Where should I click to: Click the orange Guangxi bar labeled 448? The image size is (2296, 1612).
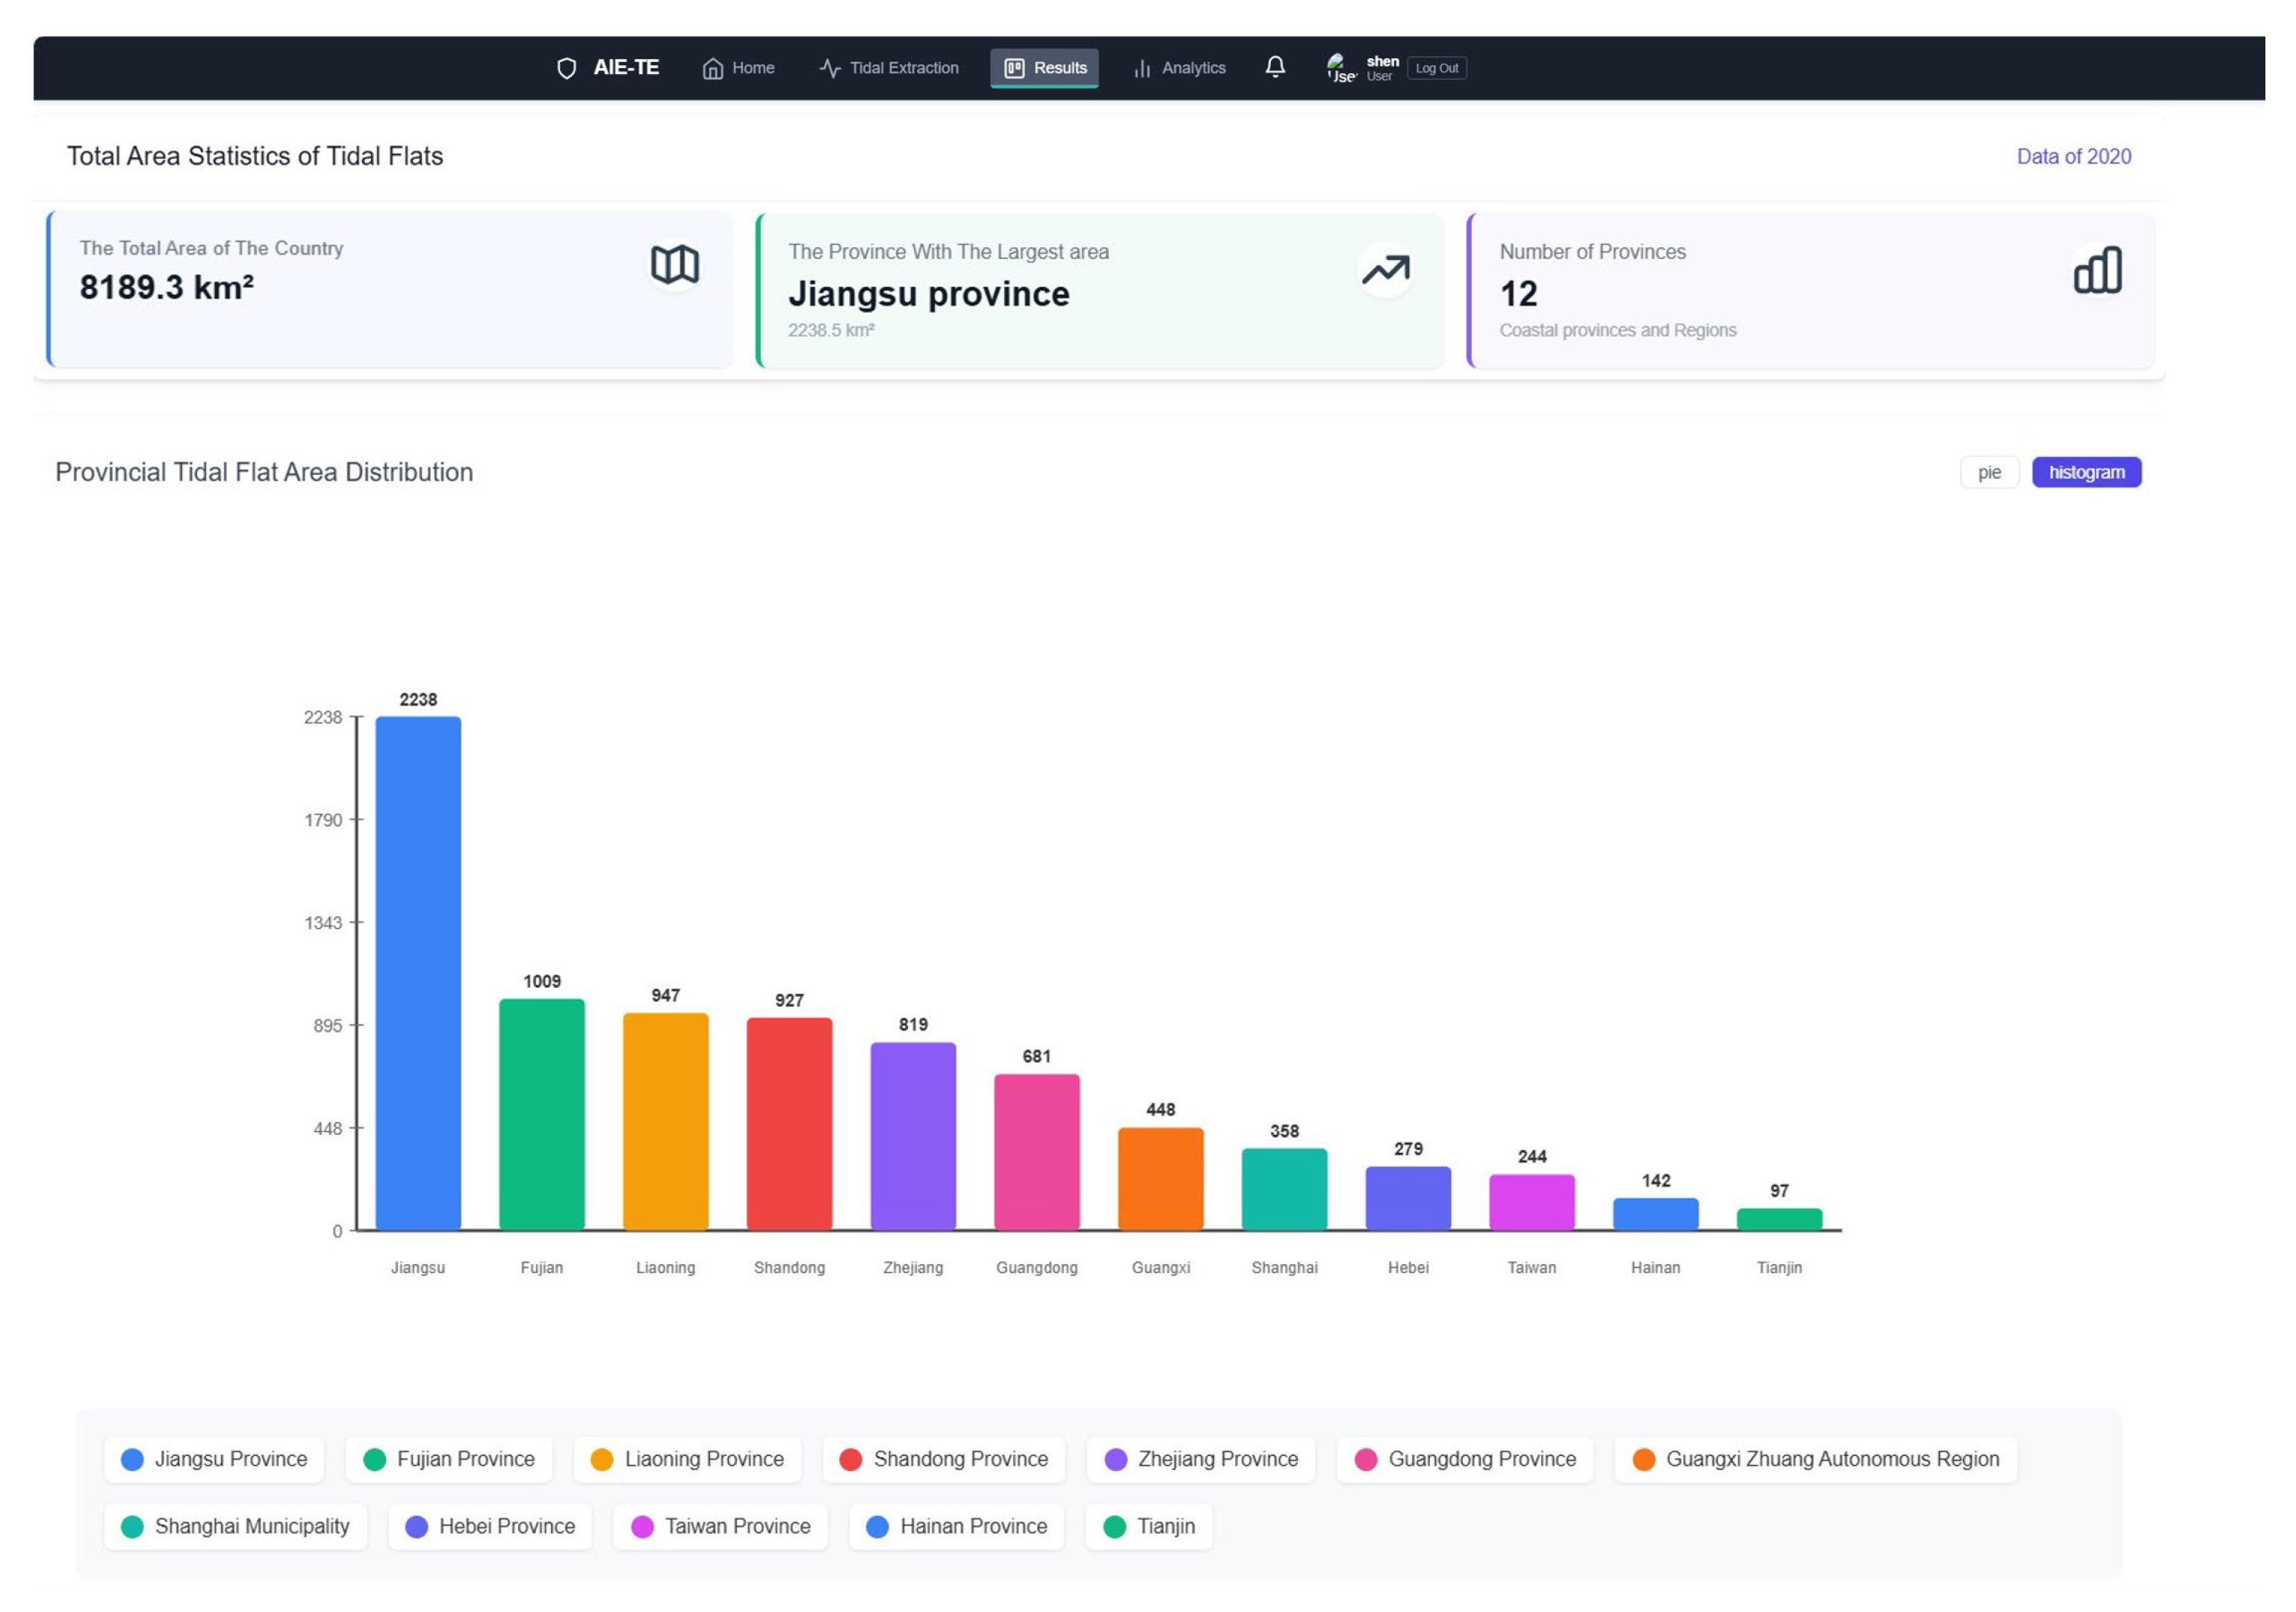1160,1178
